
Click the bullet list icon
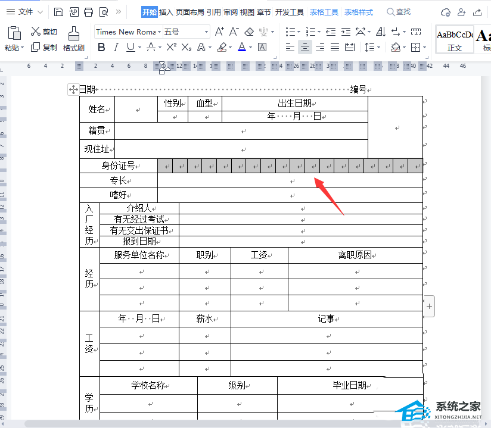290,32
